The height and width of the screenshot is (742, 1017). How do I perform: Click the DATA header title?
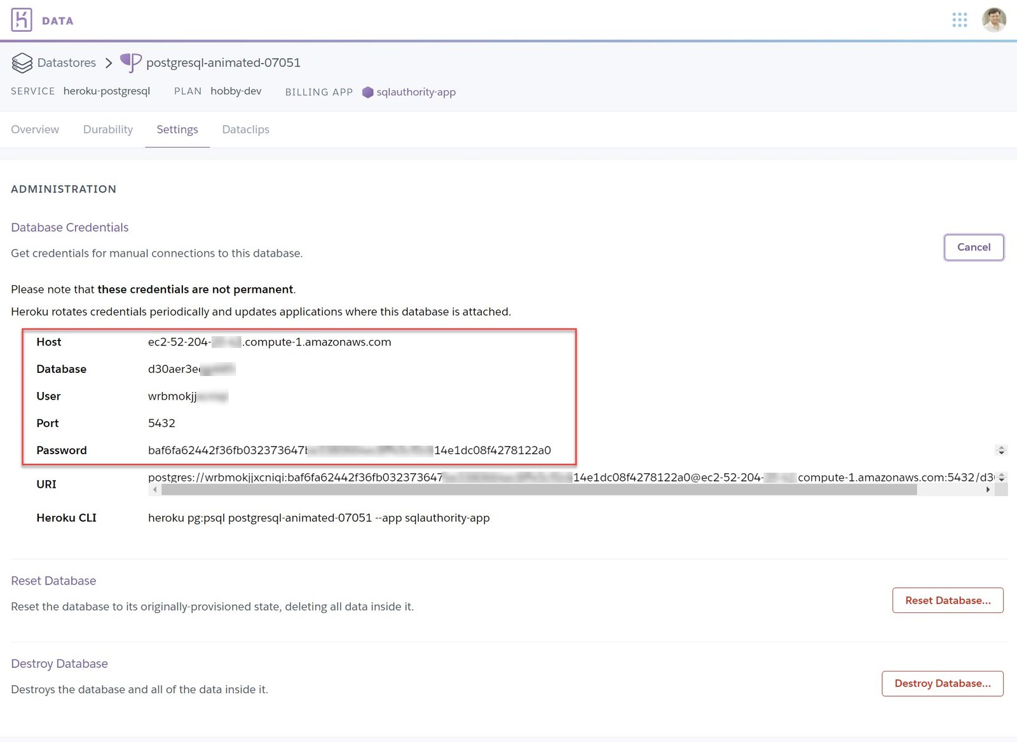coord(58,21)
